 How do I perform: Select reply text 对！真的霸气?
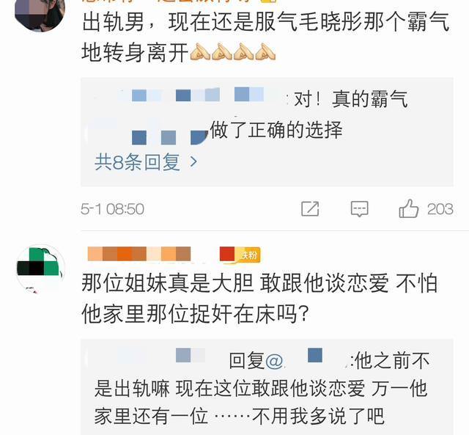pos(351,99)
